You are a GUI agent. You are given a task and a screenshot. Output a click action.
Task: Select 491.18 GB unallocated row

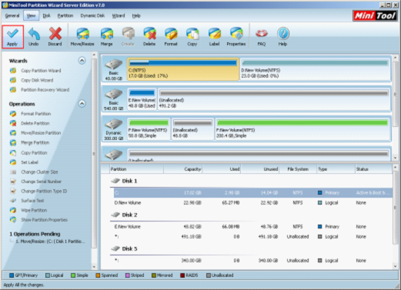tap(252, 237)
